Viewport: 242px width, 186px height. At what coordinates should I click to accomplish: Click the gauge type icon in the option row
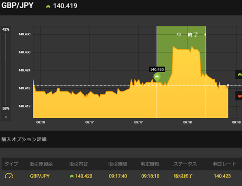tap(9, 176)
